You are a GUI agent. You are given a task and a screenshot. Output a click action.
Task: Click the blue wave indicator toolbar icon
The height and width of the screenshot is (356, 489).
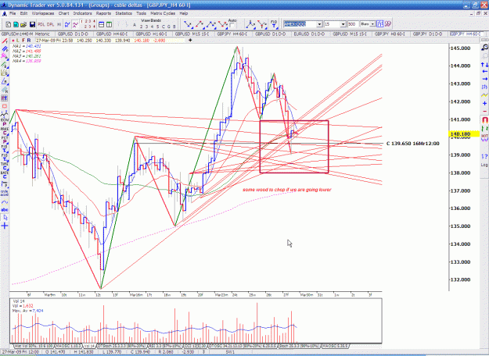pos(67,24)
